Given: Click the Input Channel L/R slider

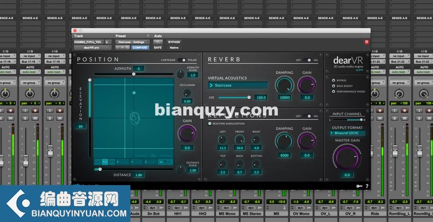Looking at the screenshot, I should pyautogui.click(x=347, y=120).
